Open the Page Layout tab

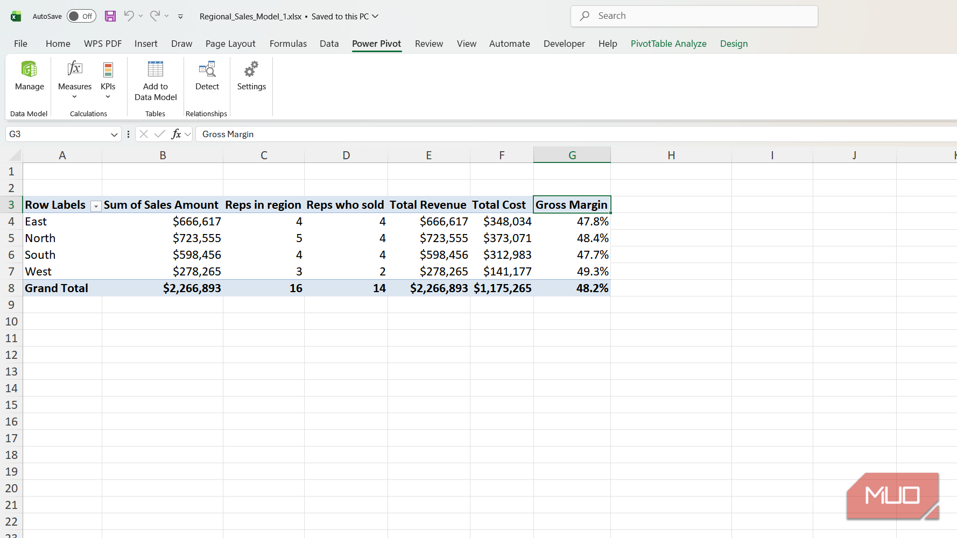[230, 44]
